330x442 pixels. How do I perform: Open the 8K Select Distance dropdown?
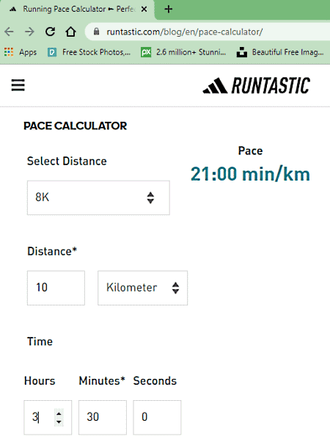[98, 198]
